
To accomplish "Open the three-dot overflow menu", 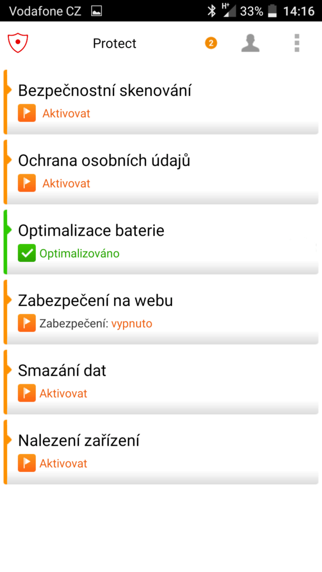I will click(x=297, y=43).
